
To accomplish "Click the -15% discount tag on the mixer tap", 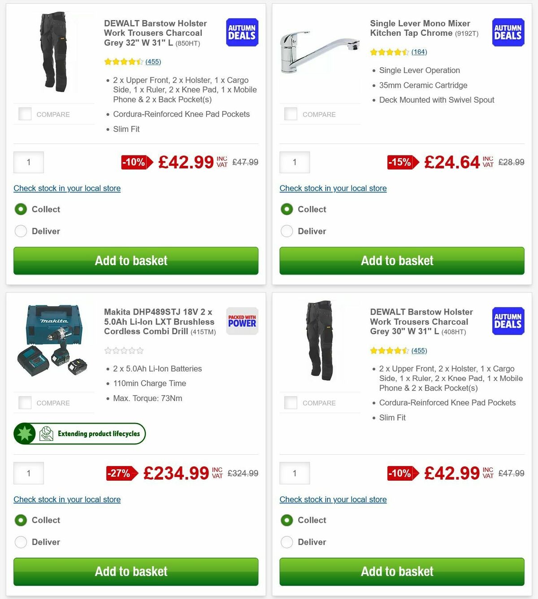I will coord(399,162).
